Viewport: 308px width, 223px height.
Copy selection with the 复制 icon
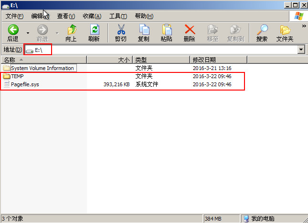(144, 33)
